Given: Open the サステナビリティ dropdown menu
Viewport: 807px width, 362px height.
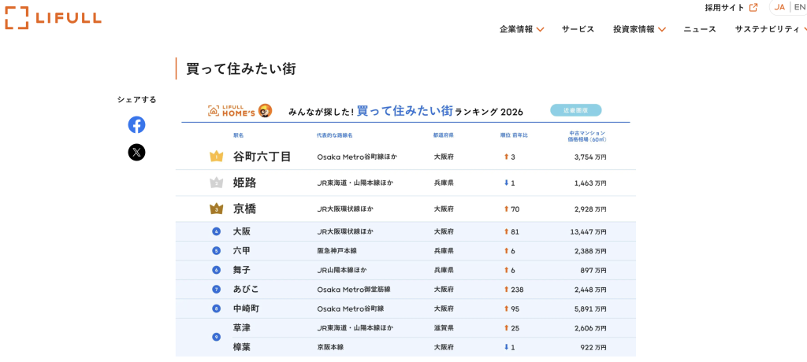Looking at the screenshot, I should pos(771,29).
